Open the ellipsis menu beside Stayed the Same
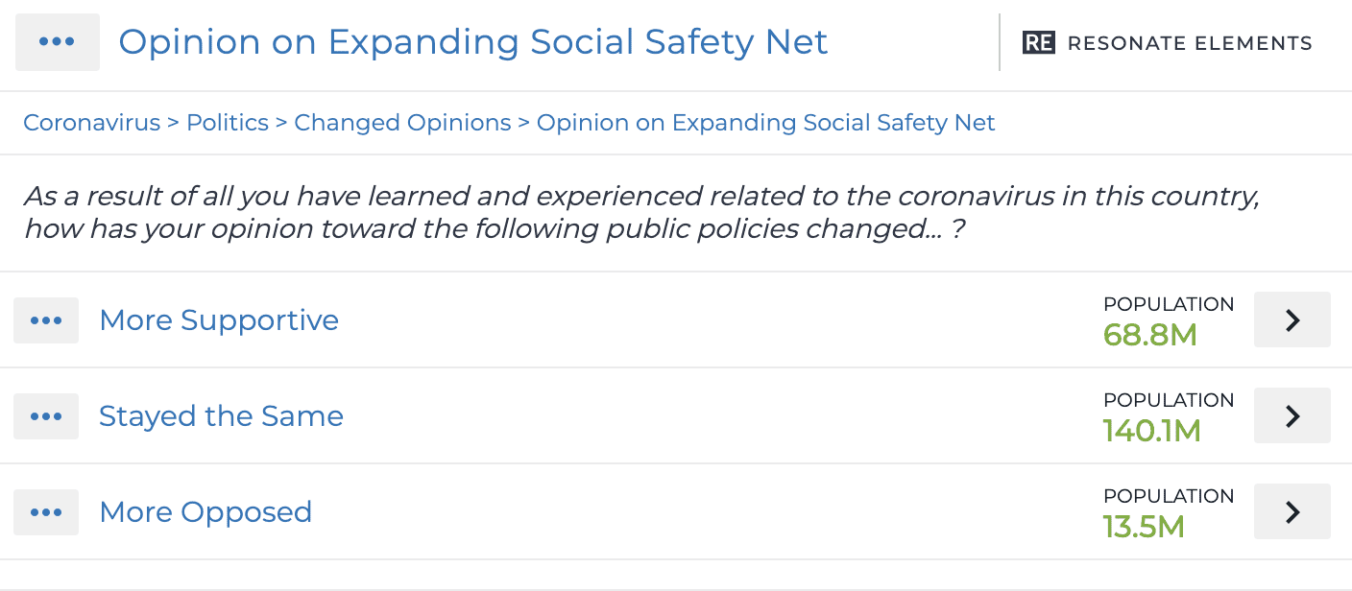Image resolution: width=1352 pixels, height=591 pixels. coord(45,415)
